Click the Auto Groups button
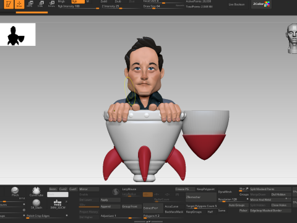297x223 pixels. coord(238,205)
